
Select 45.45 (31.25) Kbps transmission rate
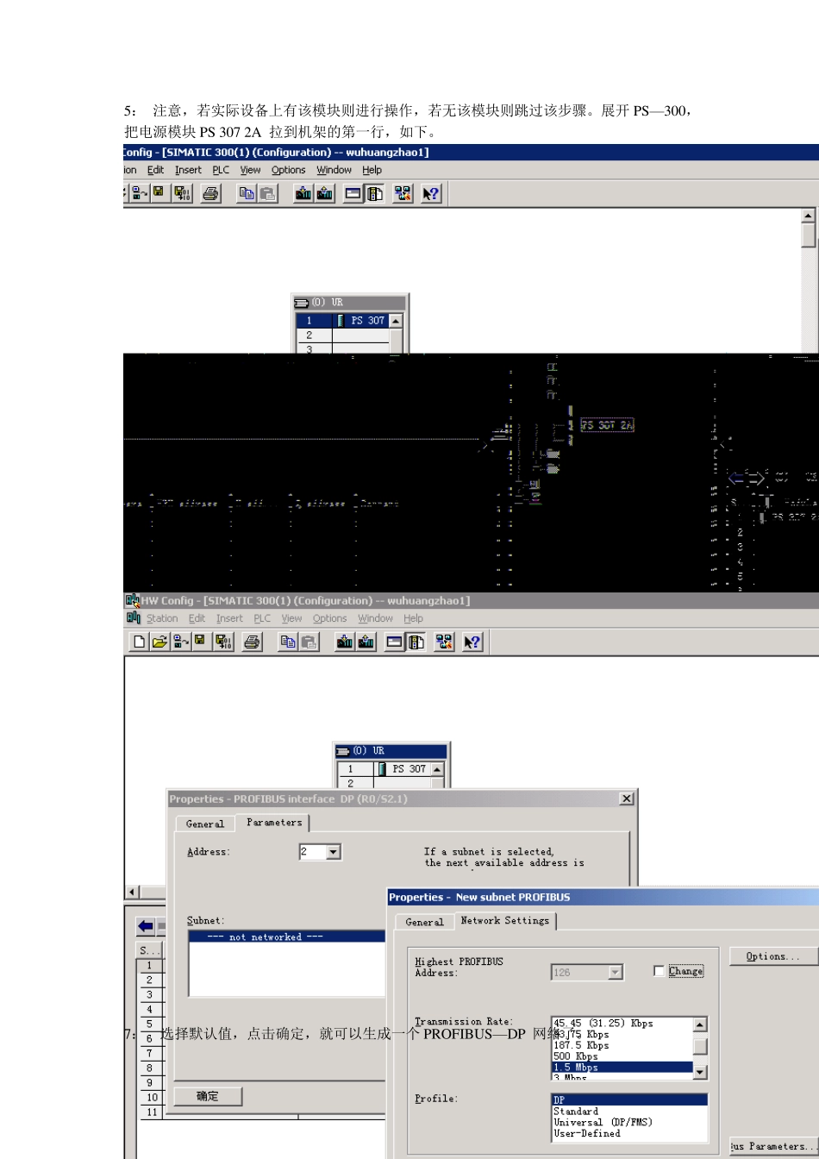tap(622, 1023)
